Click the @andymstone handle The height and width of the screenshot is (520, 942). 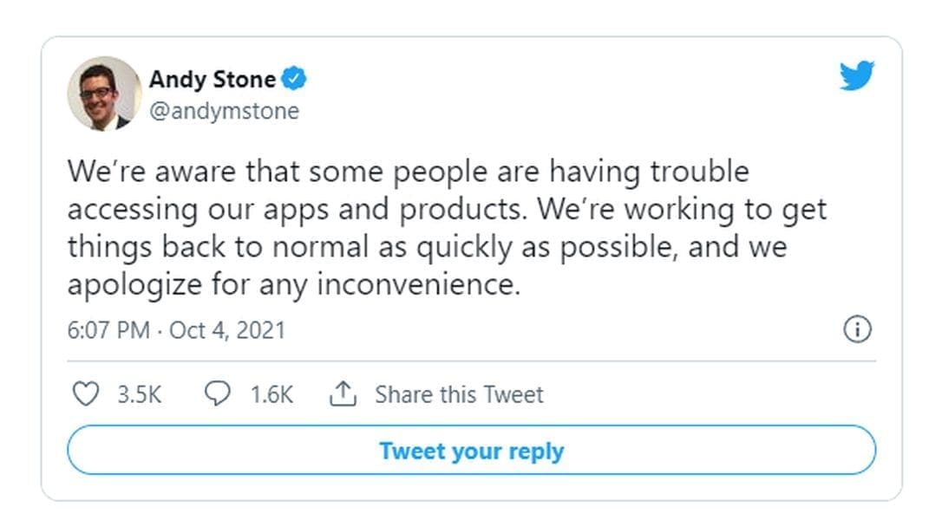tap(224, 111)
